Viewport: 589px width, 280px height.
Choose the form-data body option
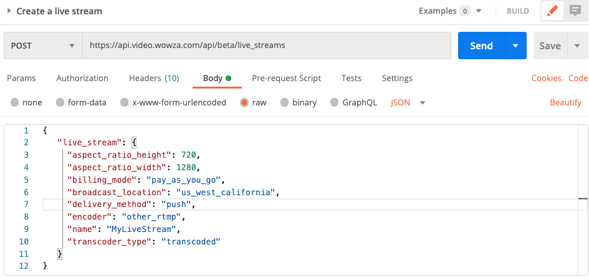click(60, 102)
